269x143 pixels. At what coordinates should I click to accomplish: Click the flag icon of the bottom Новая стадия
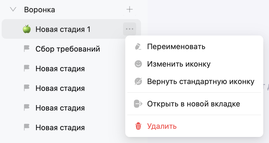[26, 127]
